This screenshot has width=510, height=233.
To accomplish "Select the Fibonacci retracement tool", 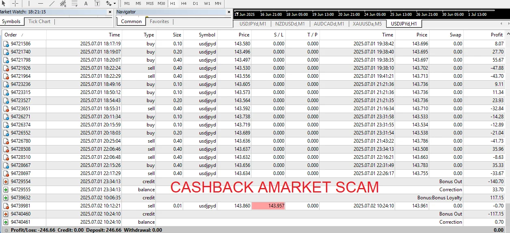I will (74, 4).
